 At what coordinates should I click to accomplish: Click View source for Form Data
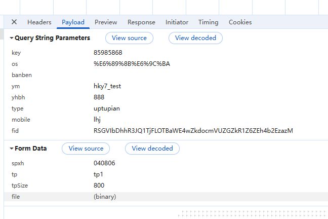tap(86, 149)
